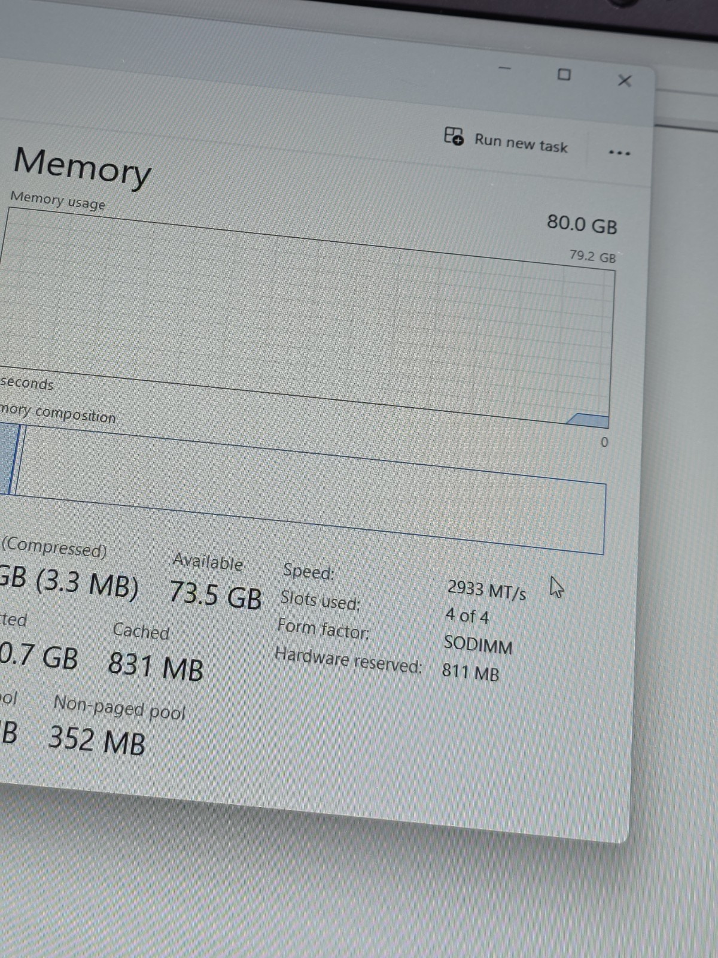Click the Hardware reserved label

349,660
